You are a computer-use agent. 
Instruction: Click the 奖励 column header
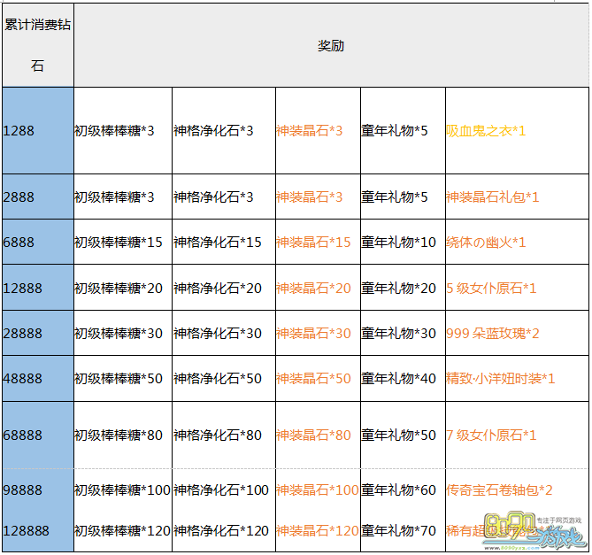[x=331, y=45]
